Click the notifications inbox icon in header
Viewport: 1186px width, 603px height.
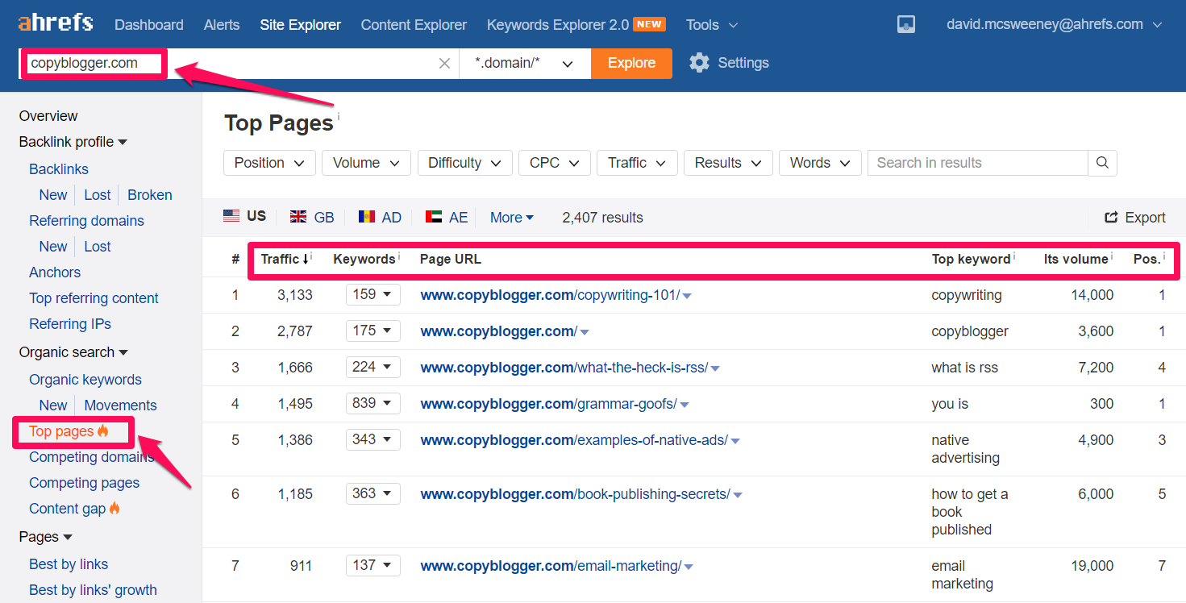click(x=905, y=25)
